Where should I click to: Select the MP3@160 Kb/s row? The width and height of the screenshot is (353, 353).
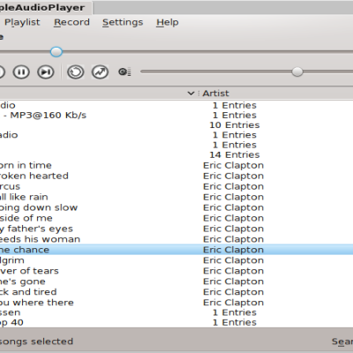click(176, 115)
